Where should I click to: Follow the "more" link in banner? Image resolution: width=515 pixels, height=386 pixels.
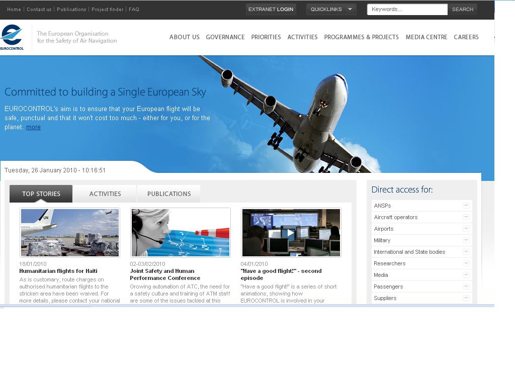(x=33, y=127)
